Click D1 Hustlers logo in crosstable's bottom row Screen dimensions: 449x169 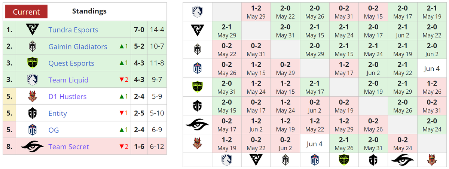(x=431, y=160)
